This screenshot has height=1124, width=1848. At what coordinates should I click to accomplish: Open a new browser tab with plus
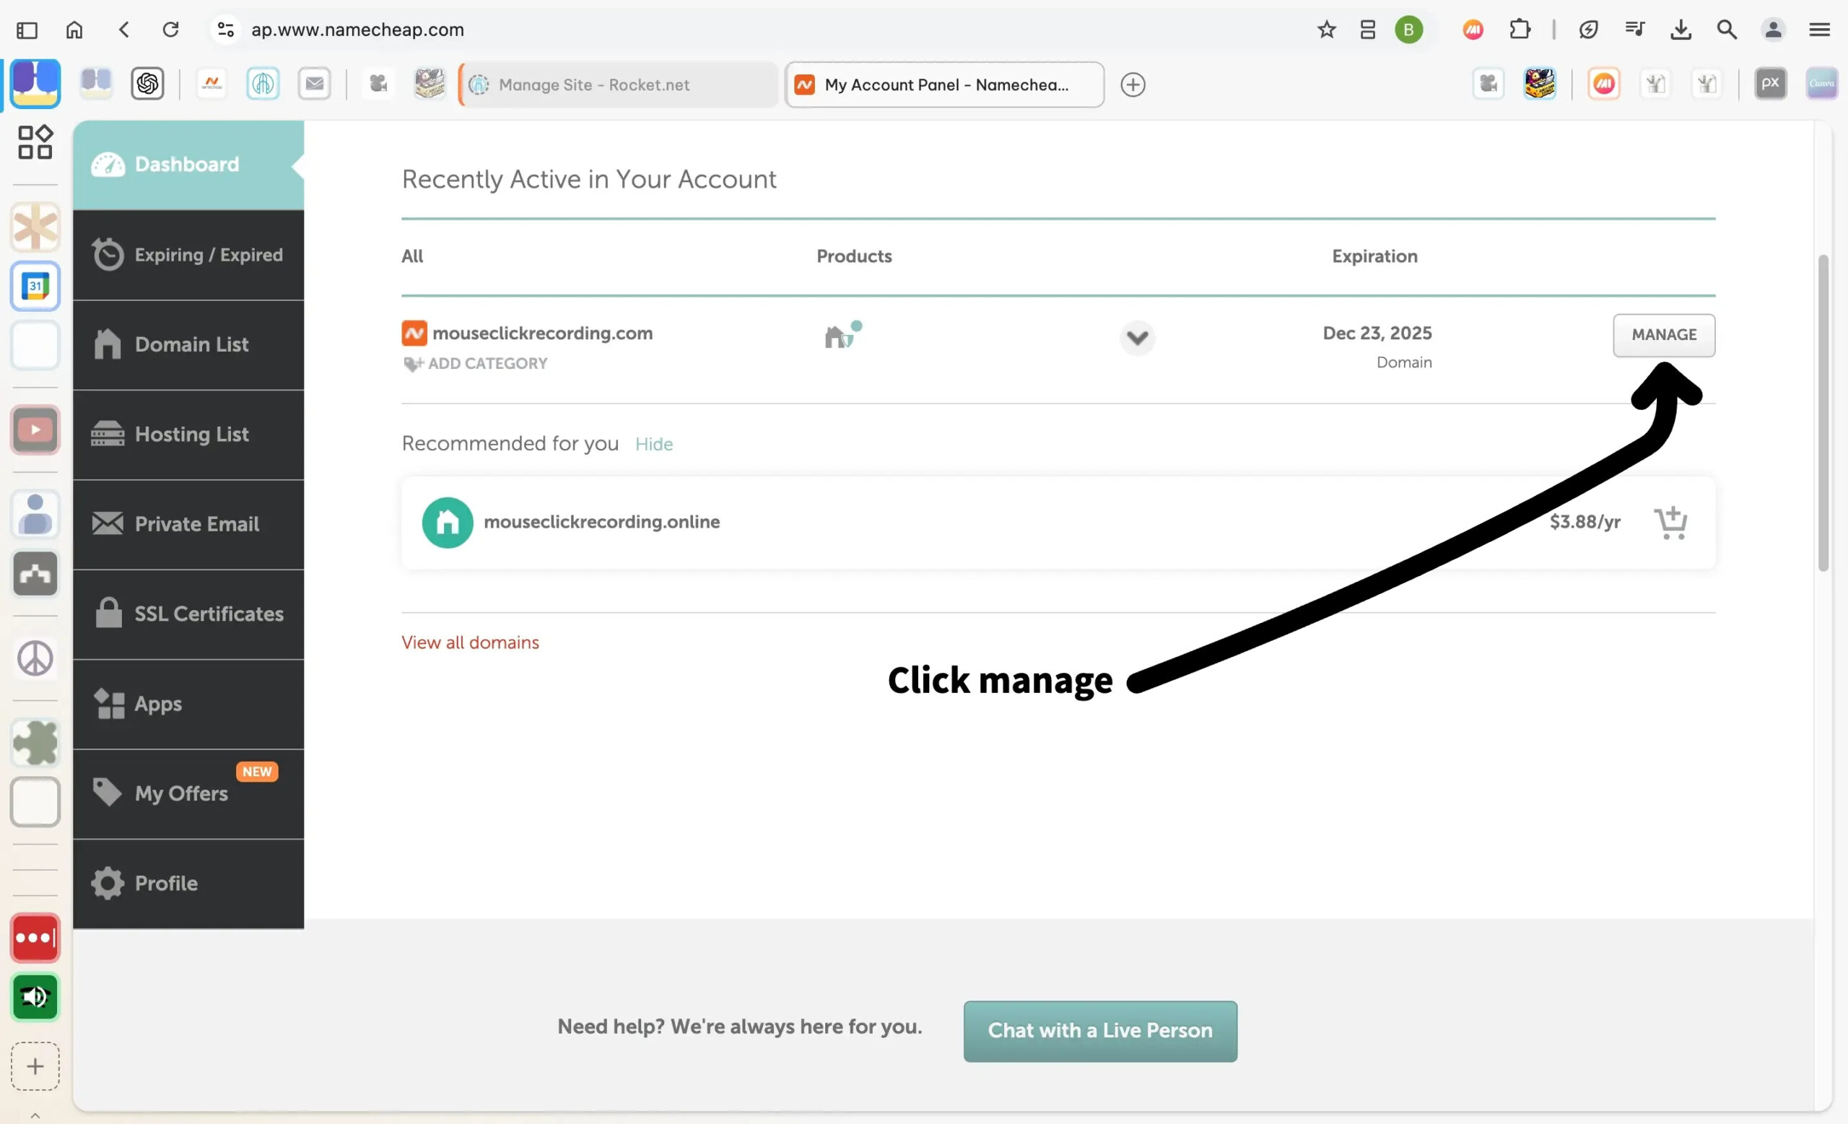[x=1132, y=84]
